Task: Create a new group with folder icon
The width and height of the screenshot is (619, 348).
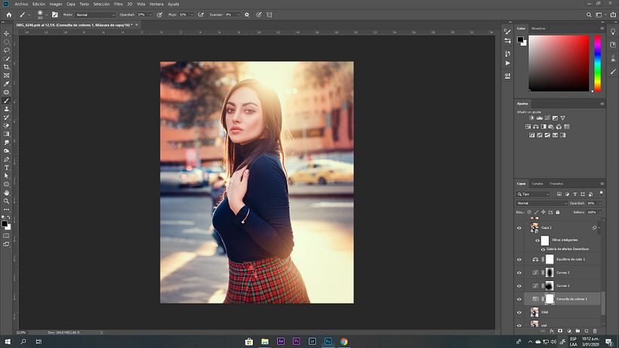Action: (x=577, y=331)
